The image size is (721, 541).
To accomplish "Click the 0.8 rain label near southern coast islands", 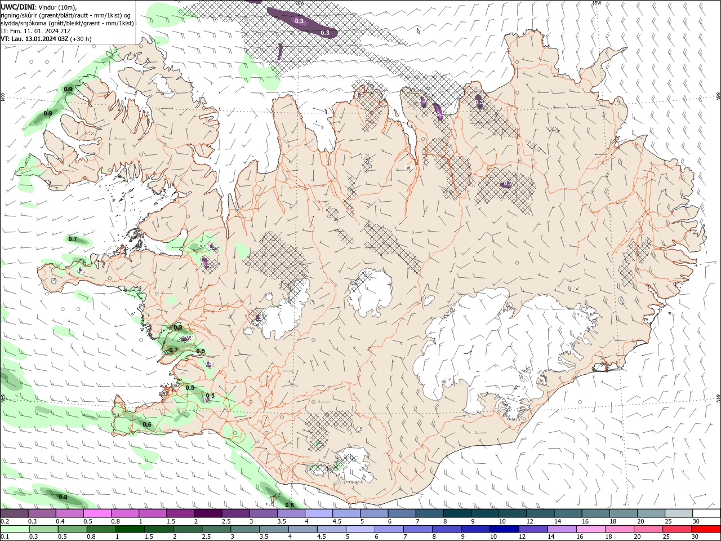I will click(290, 505).
